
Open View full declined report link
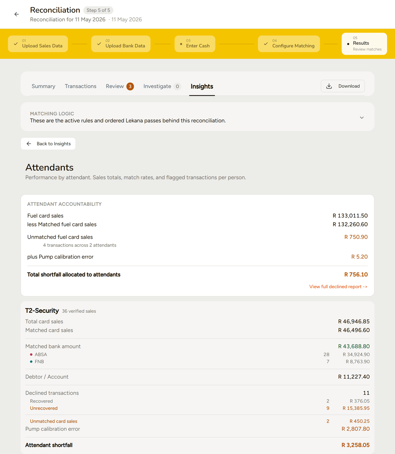tap(338, 287)
